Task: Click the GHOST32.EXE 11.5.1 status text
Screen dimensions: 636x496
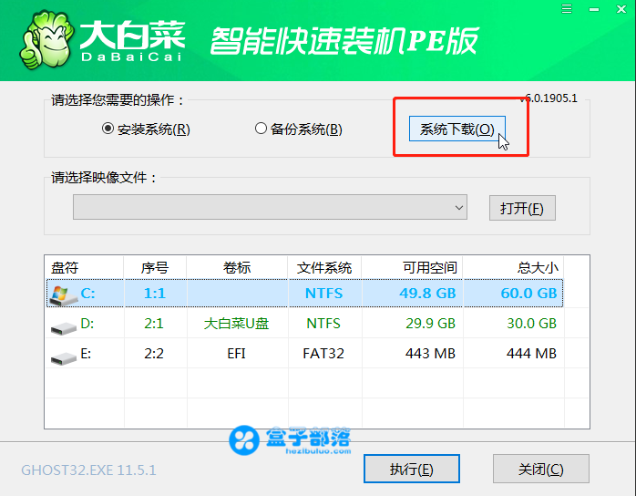Action: [88, 470]
